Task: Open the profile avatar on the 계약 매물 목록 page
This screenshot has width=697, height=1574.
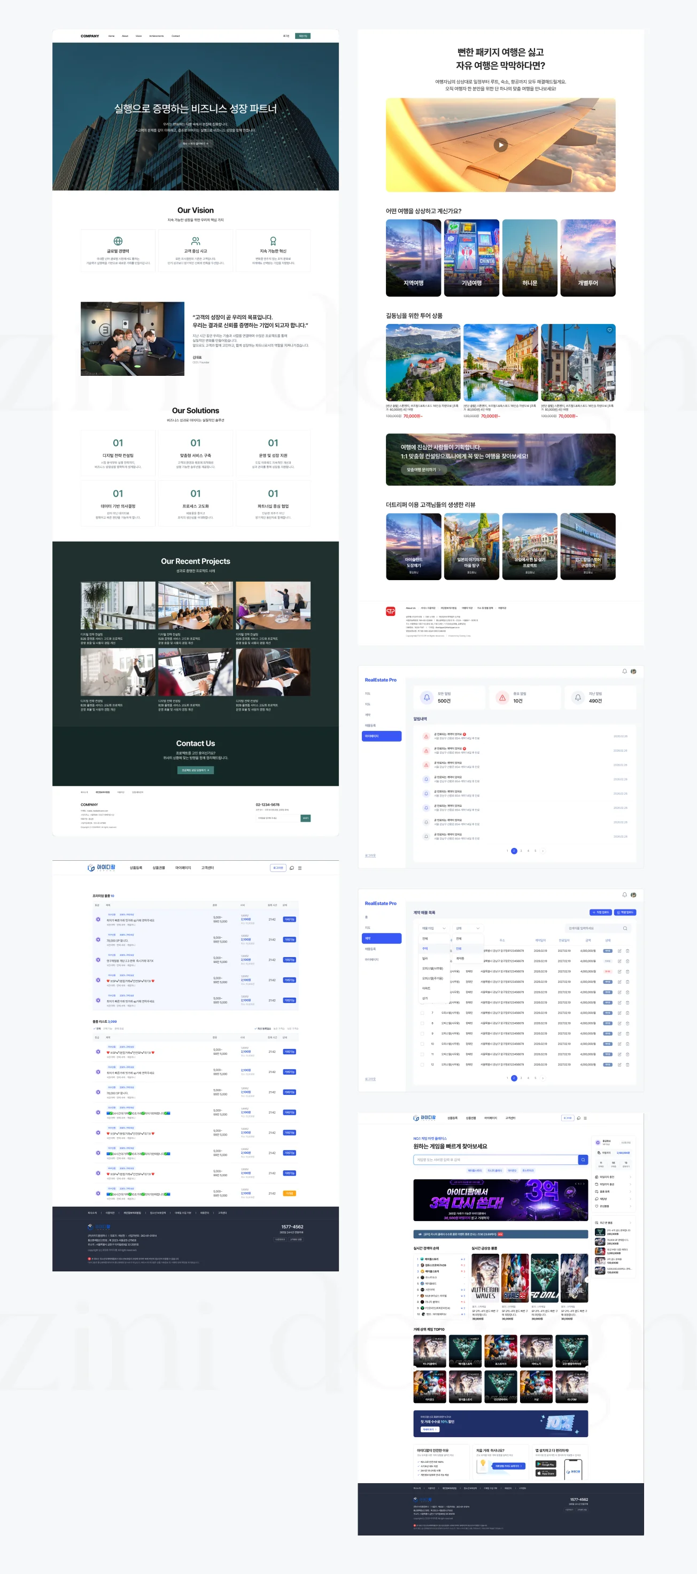Action: (633, 894)
